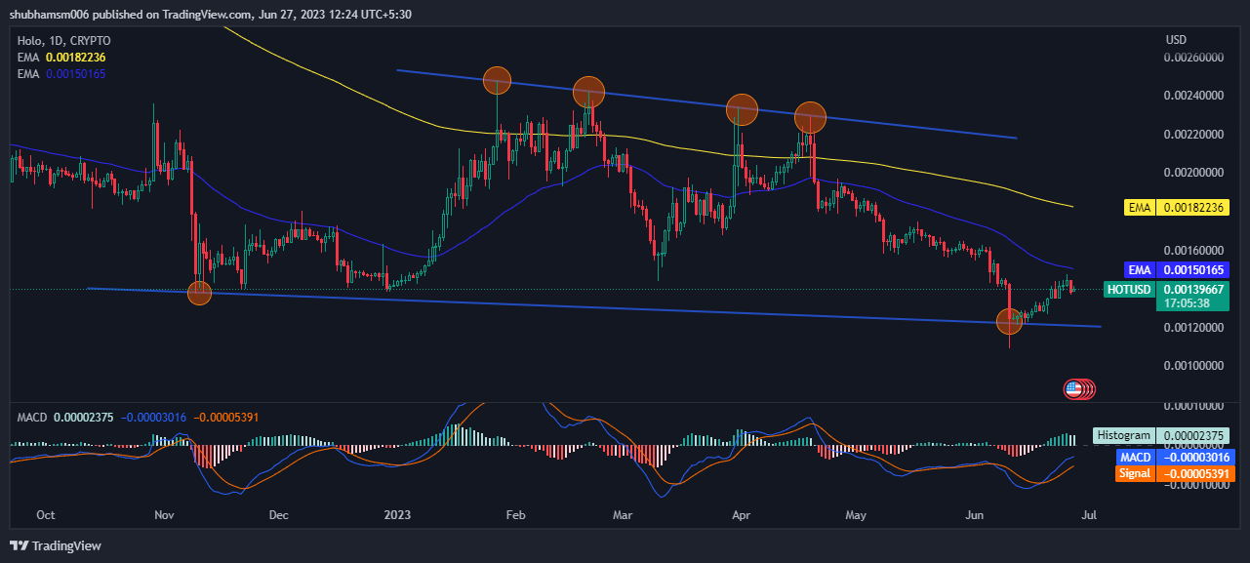Click the Mar label on time axis
The width and height of the screenshot is (1250, 563).
(624, 514)
